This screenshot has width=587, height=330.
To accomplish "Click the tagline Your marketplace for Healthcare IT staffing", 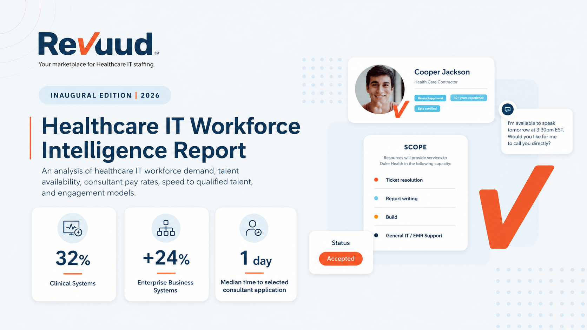I will tap(96, 64).
